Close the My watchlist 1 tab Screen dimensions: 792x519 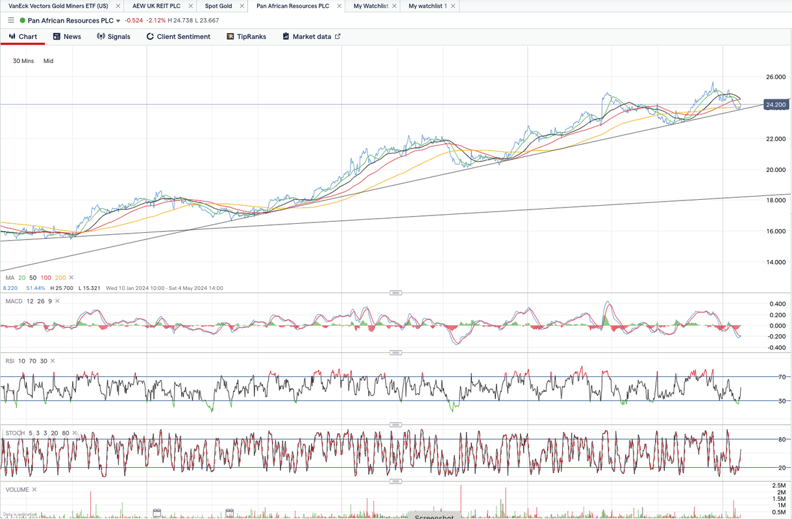(453, 6)
